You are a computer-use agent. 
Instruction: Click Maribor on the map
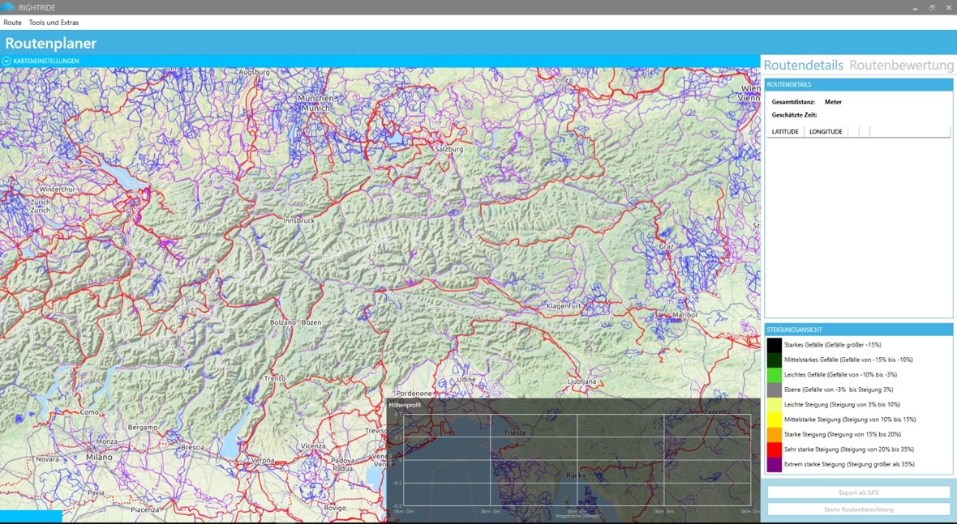684,315
